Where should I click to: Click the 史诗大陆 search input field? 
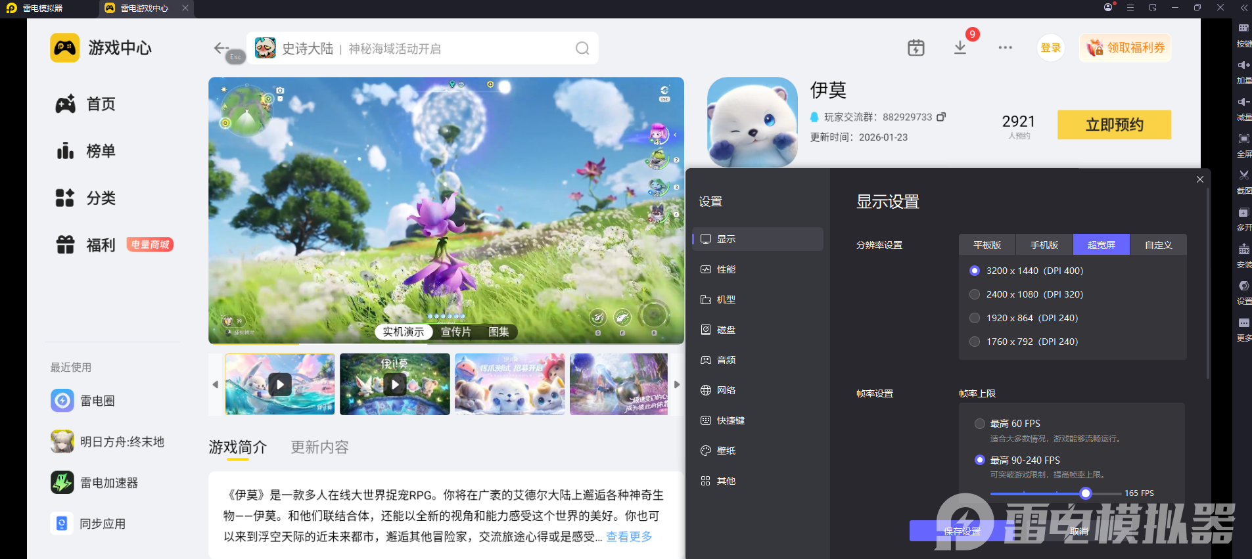pos(422,48)
